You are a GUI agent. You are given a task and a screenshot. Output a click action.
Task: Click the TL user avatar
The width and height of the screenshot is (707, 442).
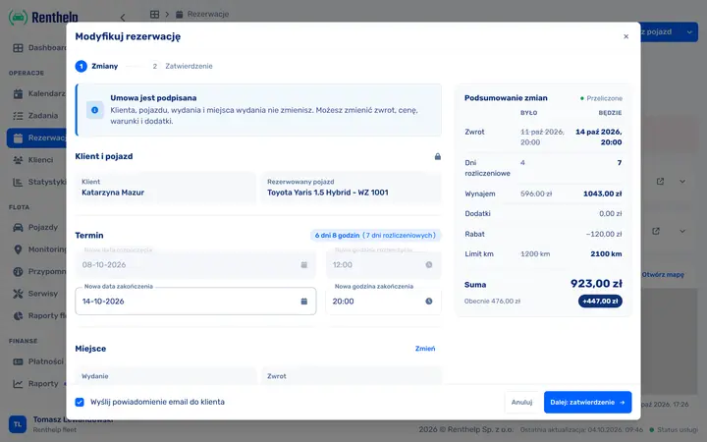click(x=18, y=424)
